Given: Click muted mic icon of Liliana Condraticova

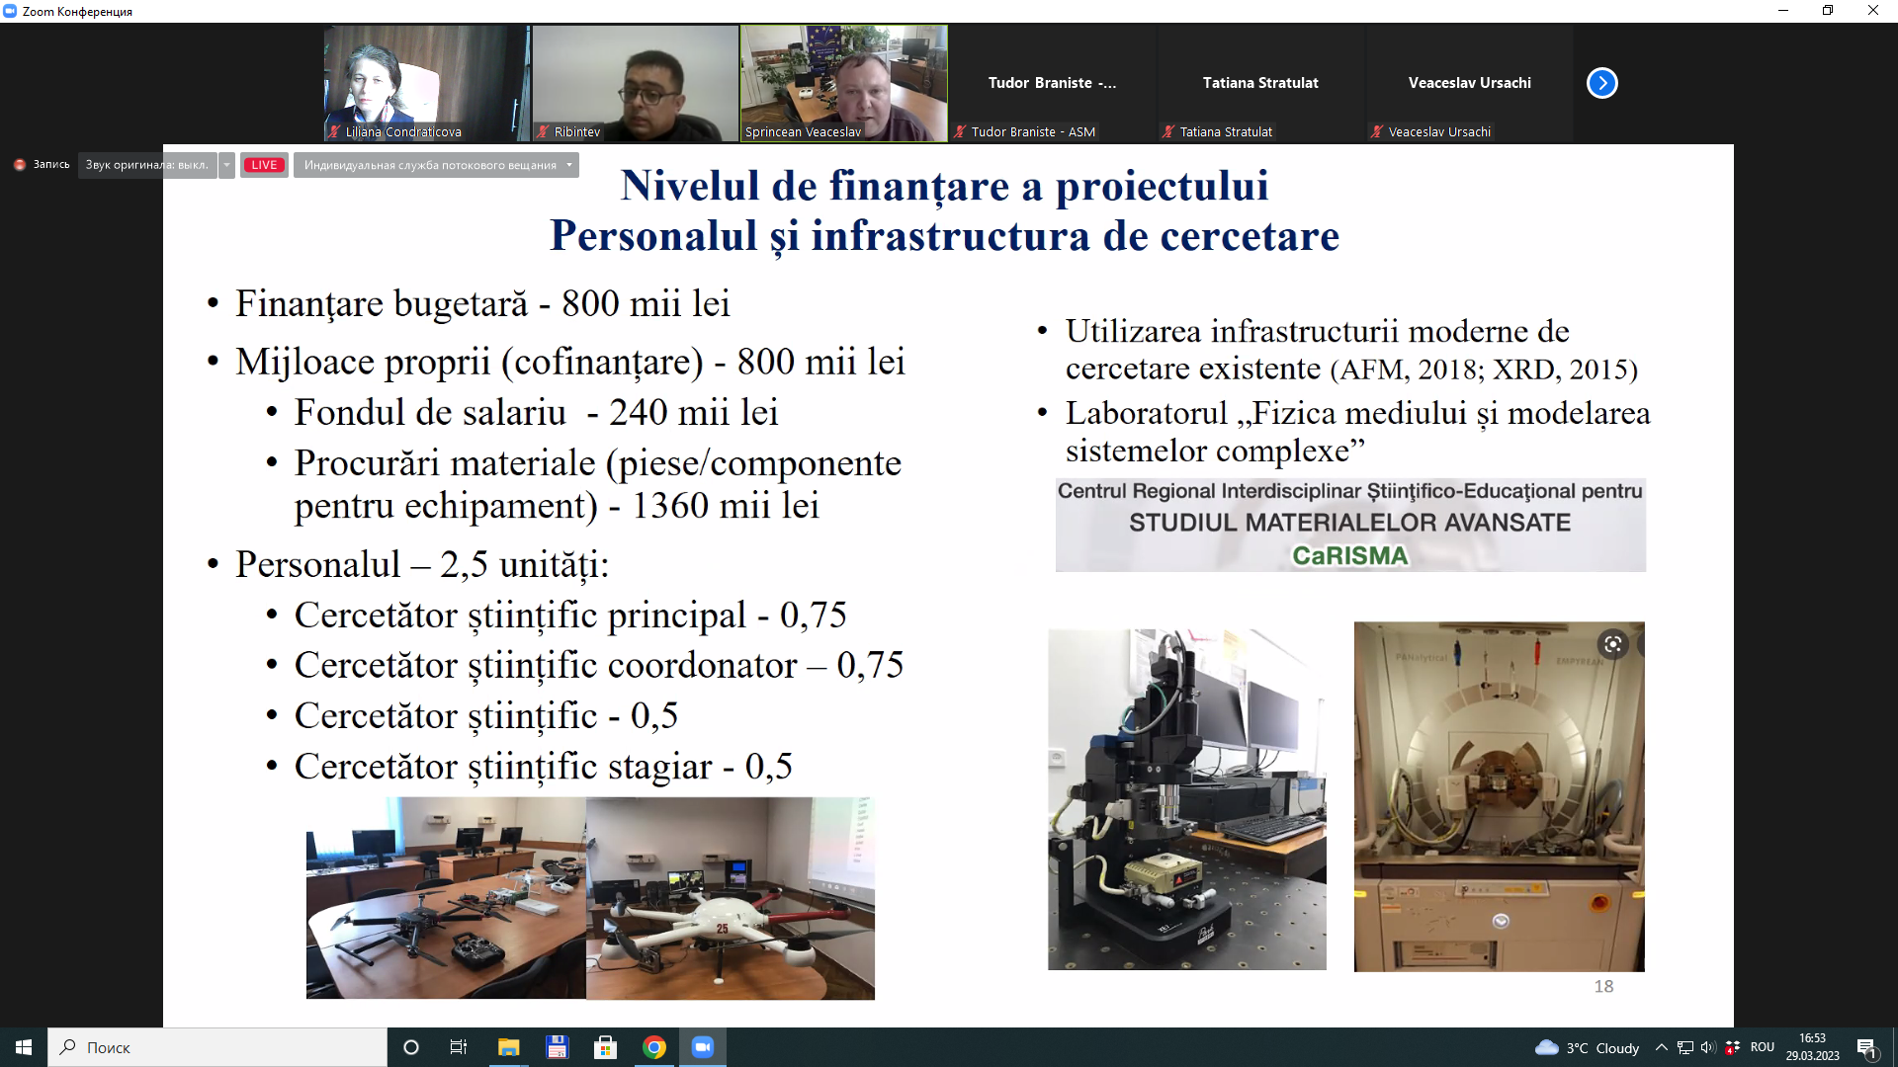Looking at the screenshot, I should 335,131.
